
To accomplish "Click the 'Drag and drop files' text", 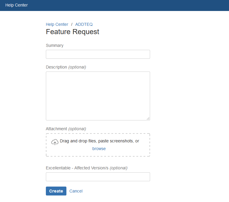I will [x=78, y=141].
